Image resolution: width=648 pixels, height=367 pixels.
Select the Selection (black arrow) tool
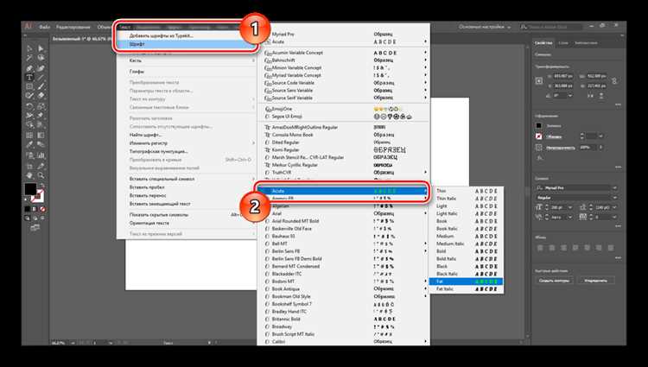[x=29, y=48]
